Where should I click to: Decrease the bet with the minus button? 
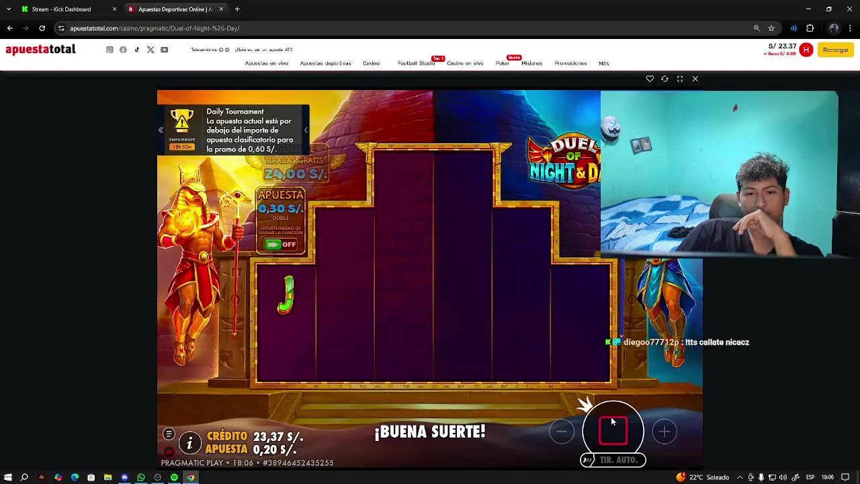point(562,432)
